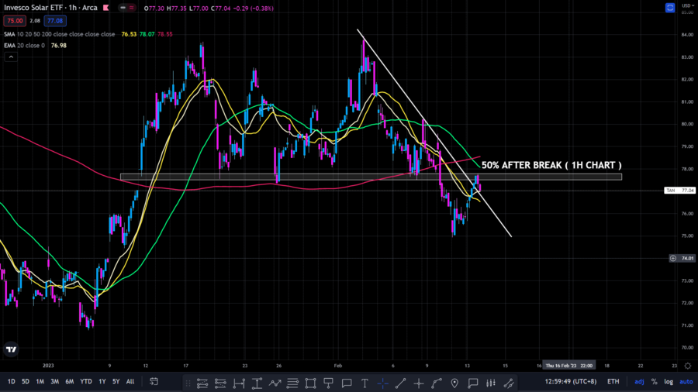The height and width of the screenshot is (392, 698).
Task: Switch to YTD time range
Action: 86,381
